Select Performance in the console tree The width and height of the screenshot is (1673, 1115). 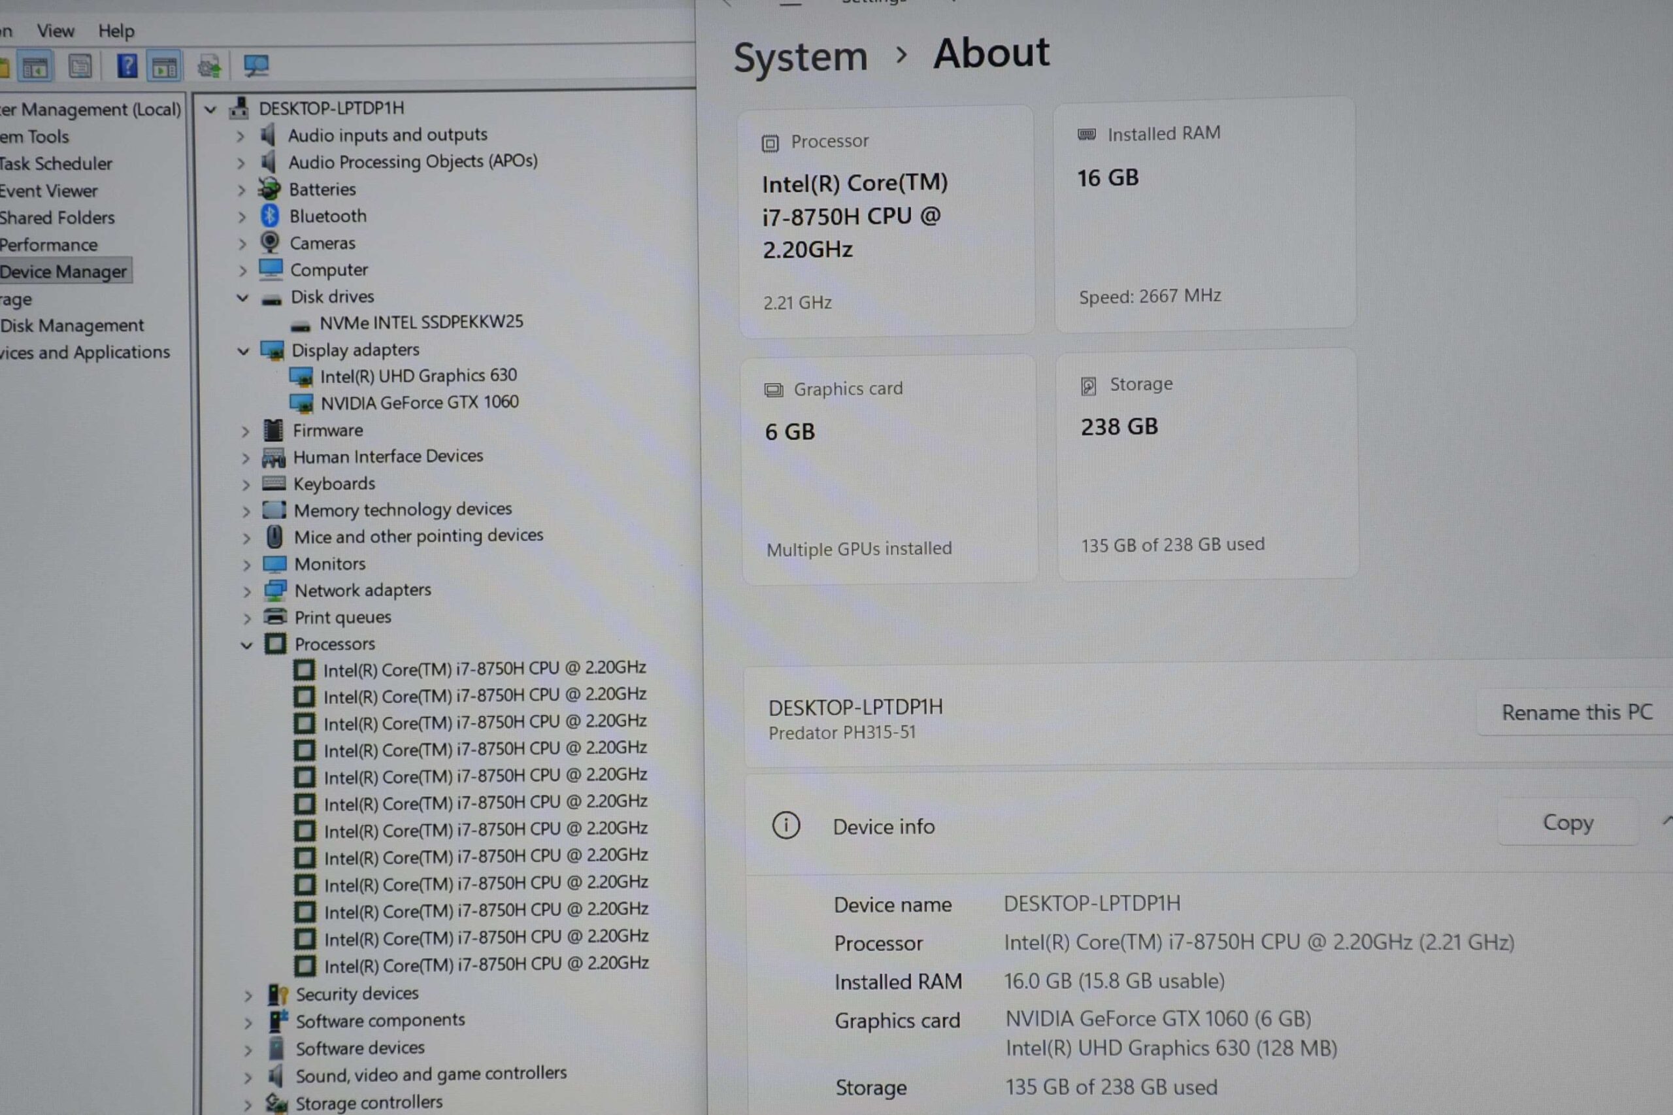[48, 244]
